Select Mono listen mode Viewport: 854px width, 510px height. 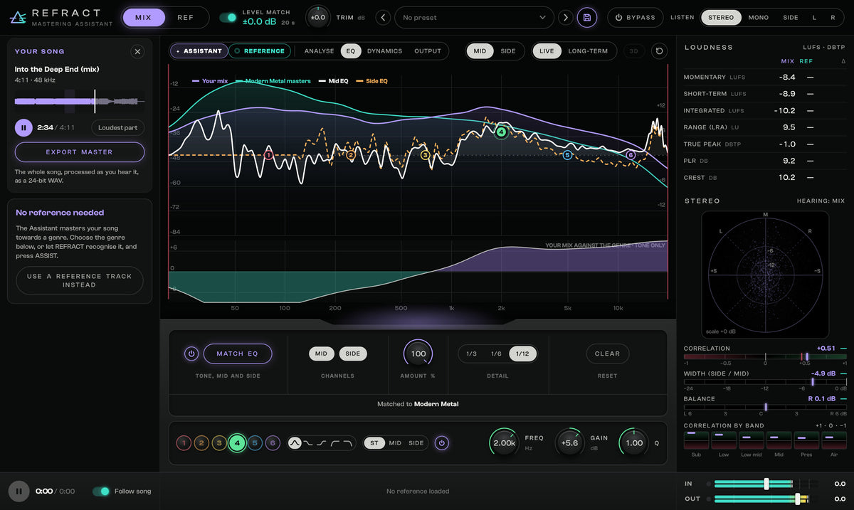pos(759,17)
